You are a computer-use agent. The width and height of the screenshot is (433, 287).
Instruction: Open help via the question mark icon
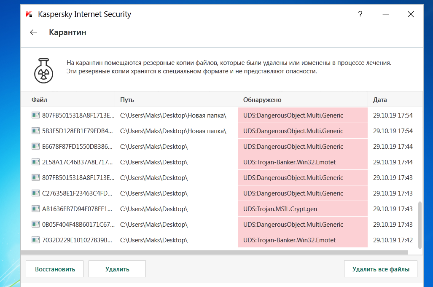tap(360, 14)
